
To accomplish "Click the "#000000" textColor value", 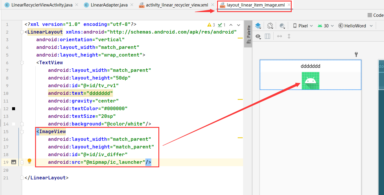I will [x=114, y=109].
